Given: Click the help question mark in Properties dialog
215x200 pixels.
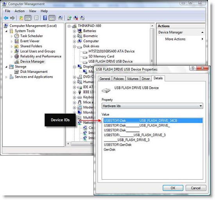Looking at the screenshot, I should (x=193, y=68).
